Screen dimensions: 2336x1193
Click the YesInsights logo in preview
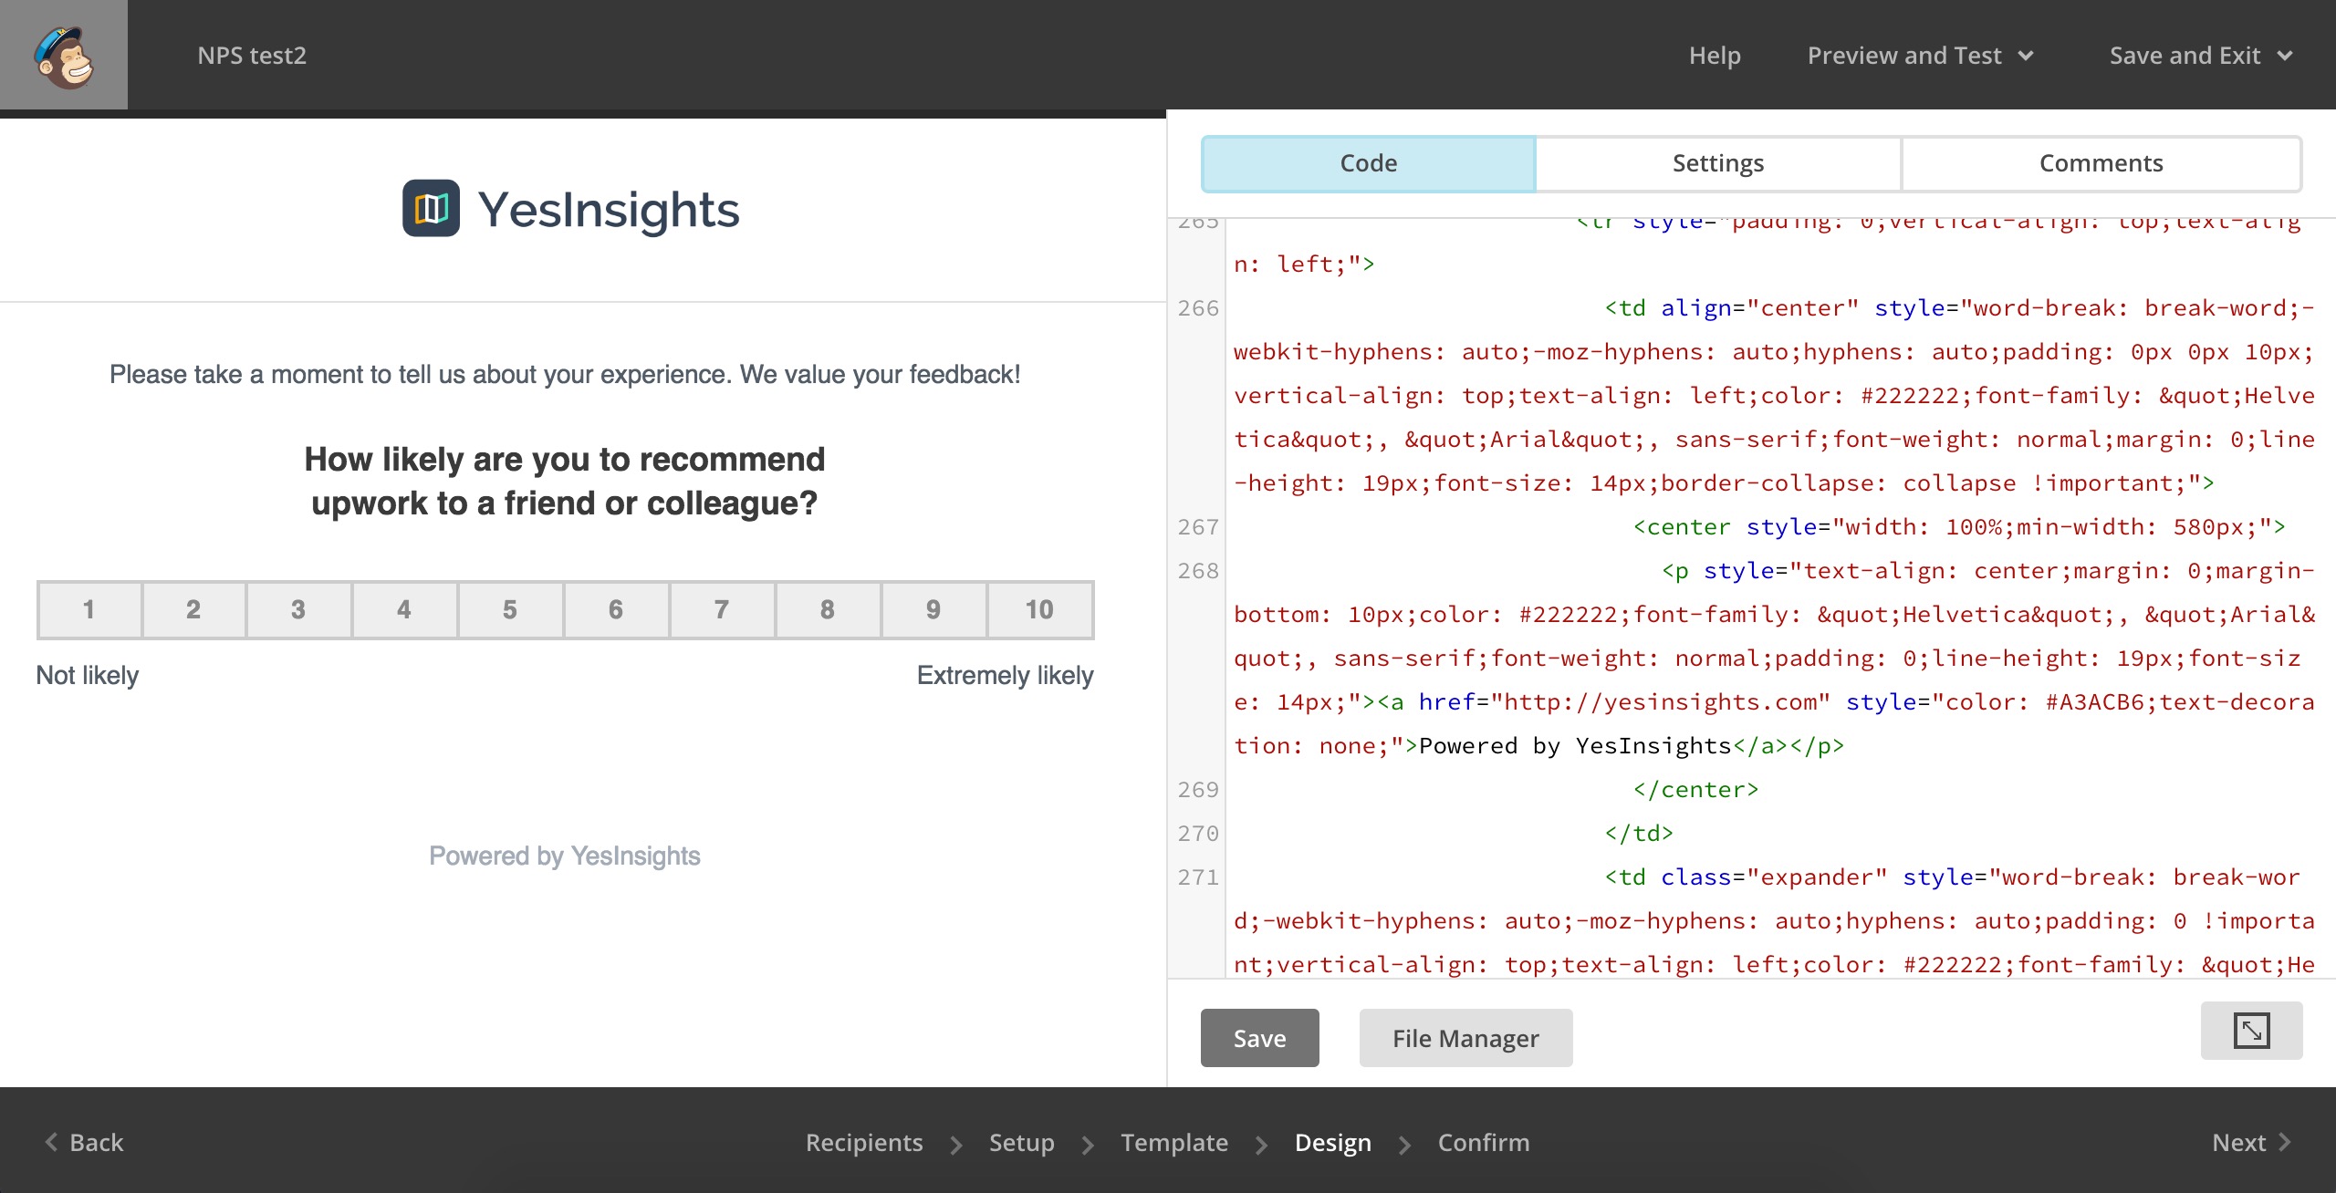pyautogui.click(x=571, y=209)
